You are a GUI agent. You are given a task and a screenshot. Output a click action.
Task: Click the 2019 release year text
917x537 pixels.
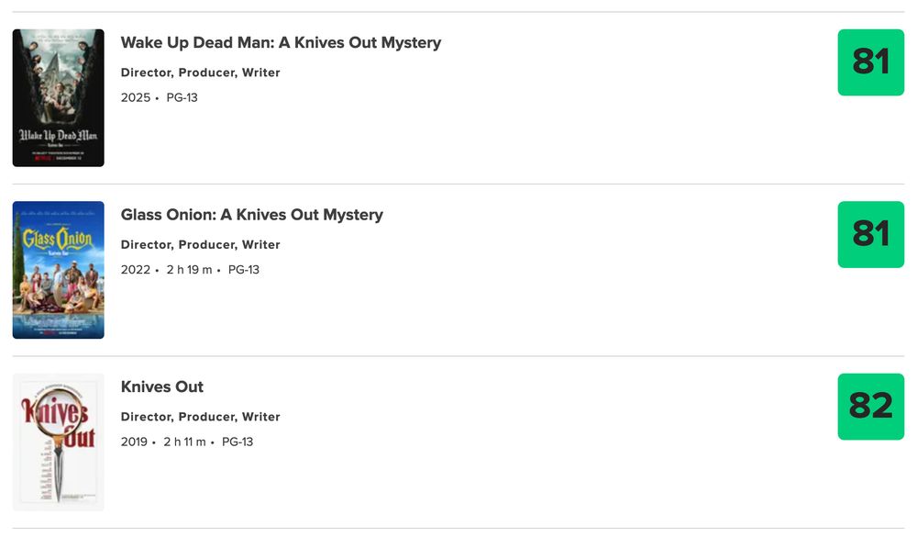135,442
